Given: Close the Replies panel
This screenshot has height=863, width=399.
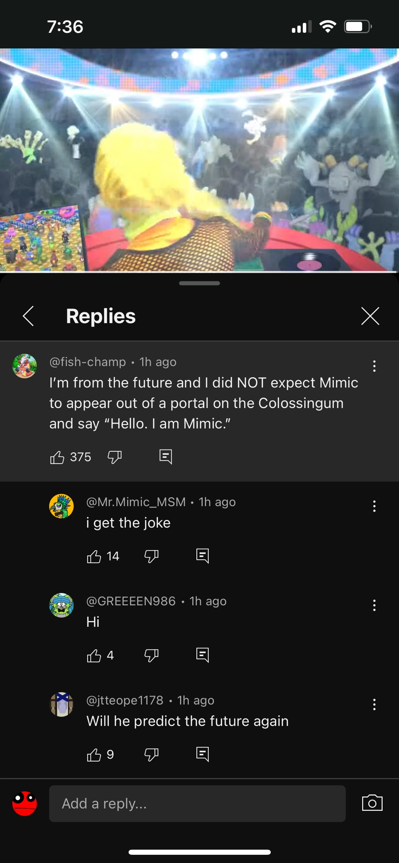Looking at the screenshot, I should [370, 316].
